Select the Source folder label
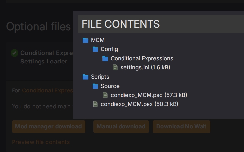Screen dimensions: 244x152 [110, 86]
